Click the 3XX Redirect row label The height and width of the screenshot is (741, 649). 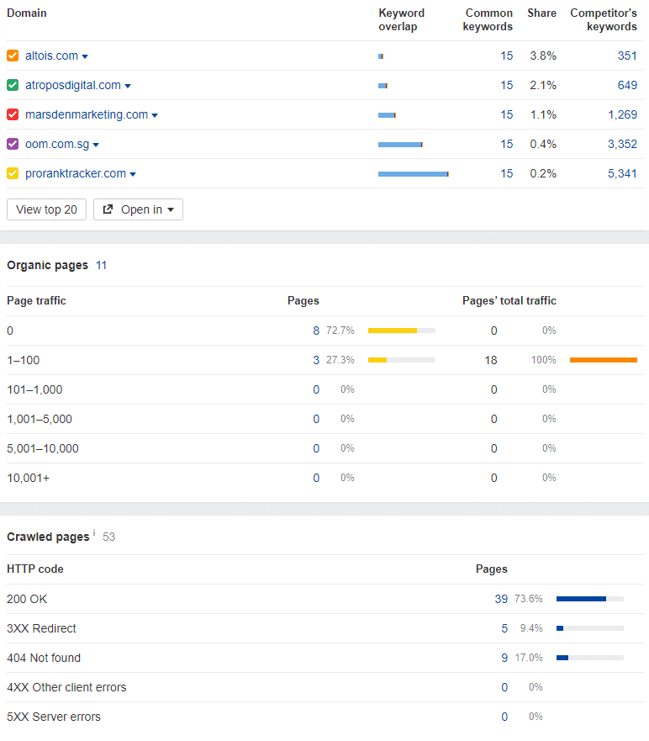[x=41, y=628]
